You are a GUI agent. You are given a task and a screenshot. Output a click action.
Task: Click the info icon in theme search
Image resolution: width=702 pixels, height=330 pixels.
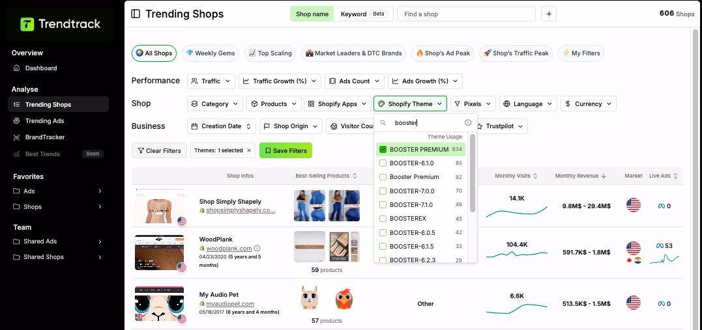pos(468,122)
